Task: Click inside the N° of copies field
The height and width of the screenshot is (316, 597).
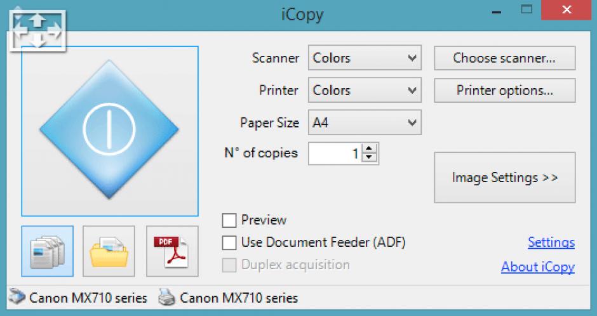Action: click(335, 154)
